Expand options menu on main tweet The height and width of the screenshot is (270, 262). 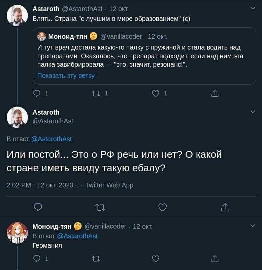[x=253, y=112]
